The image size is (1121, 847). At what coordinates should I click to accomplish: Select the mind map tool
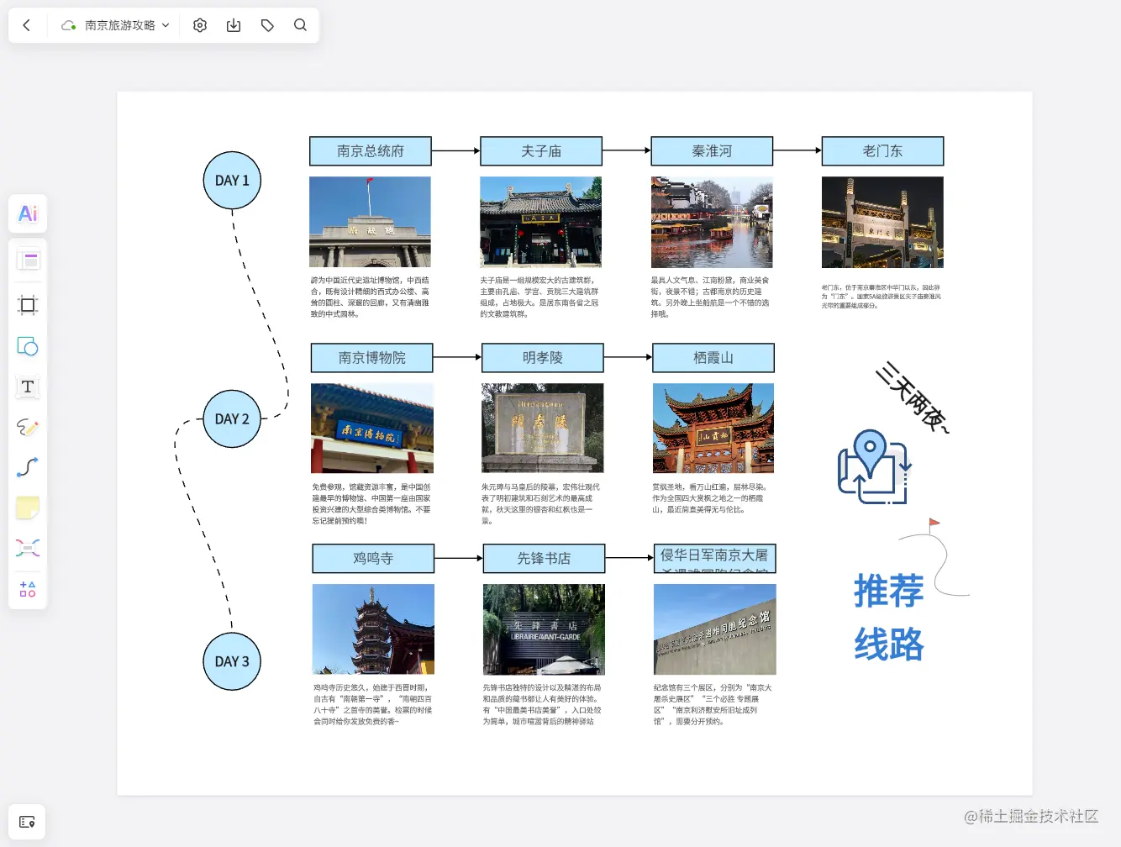tap(28, 548)
